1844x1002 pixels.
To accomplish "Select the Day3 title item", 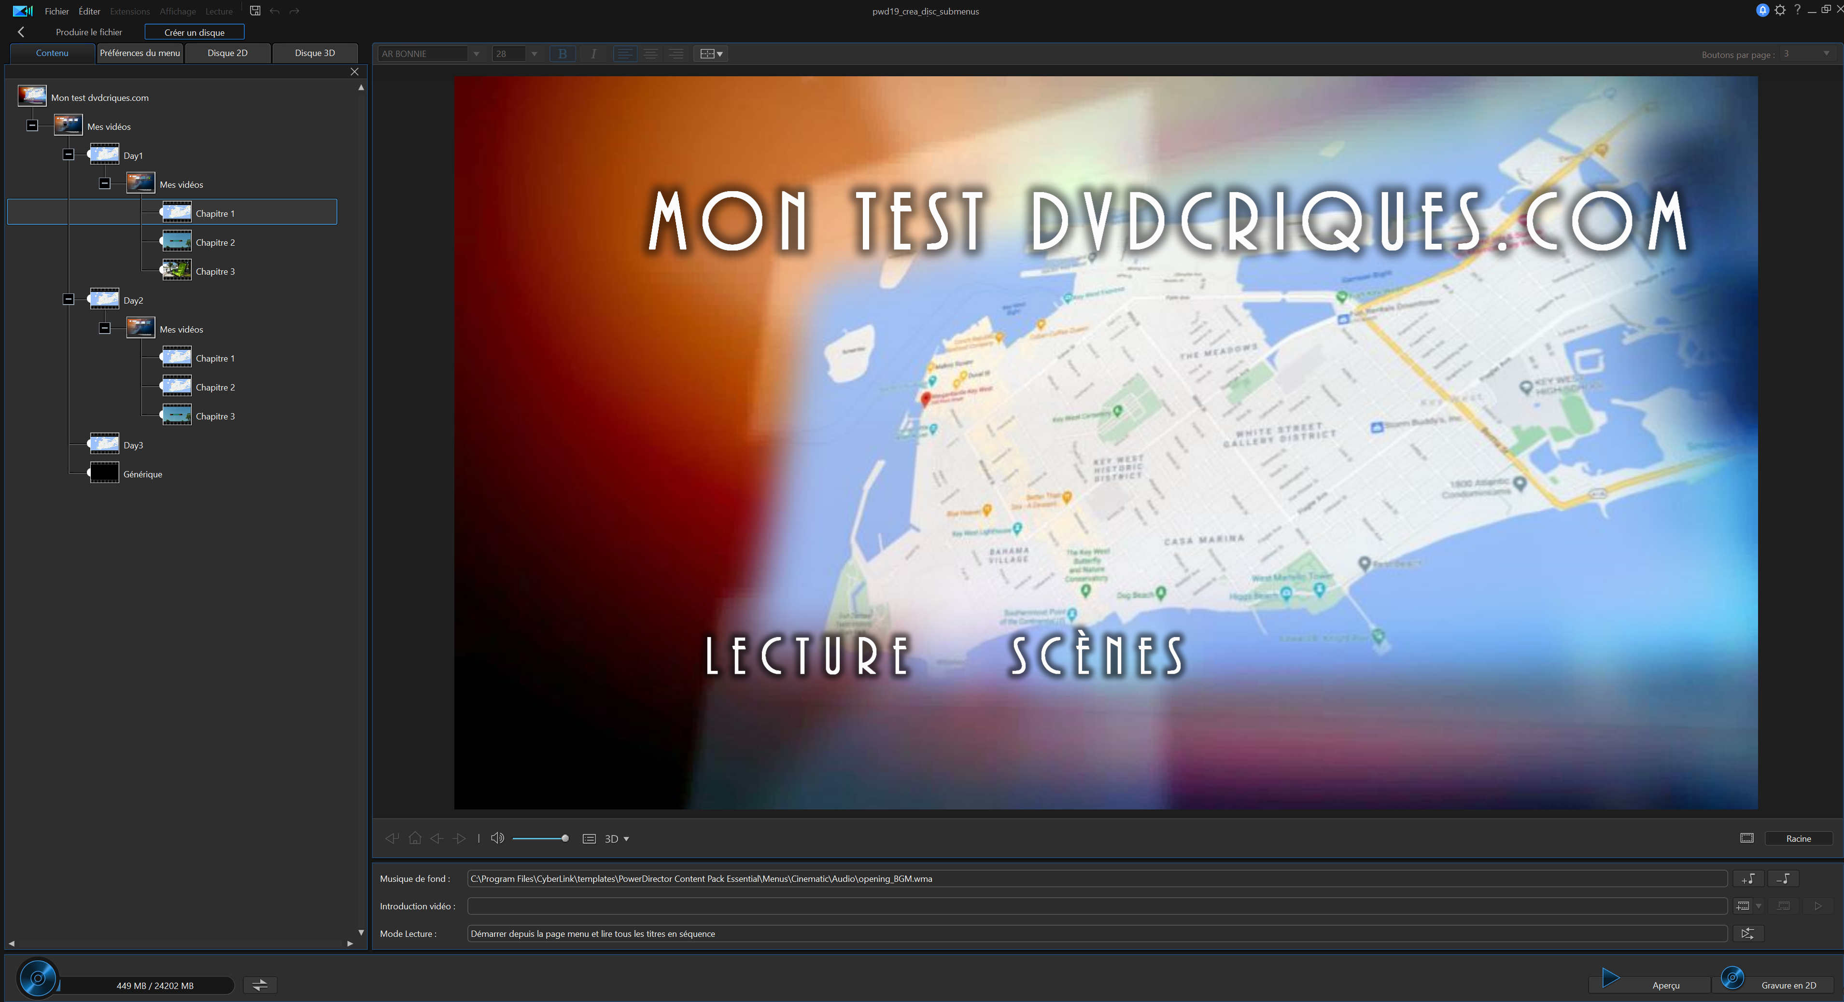I will [133, 445].
